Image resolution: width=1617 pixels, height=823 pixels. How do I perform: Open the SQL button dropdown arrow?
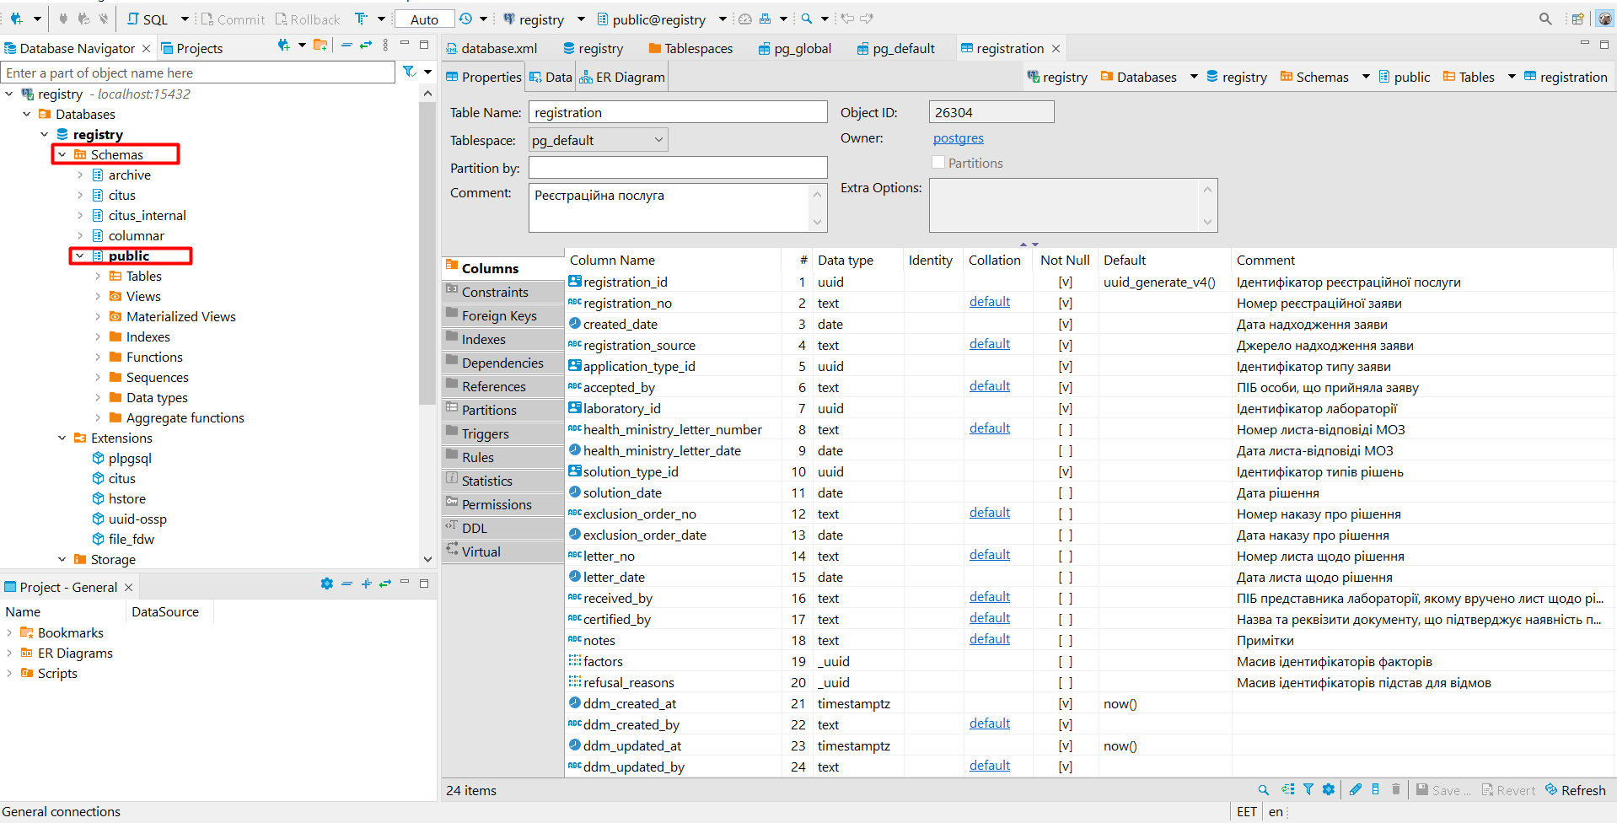click(185, 19)
